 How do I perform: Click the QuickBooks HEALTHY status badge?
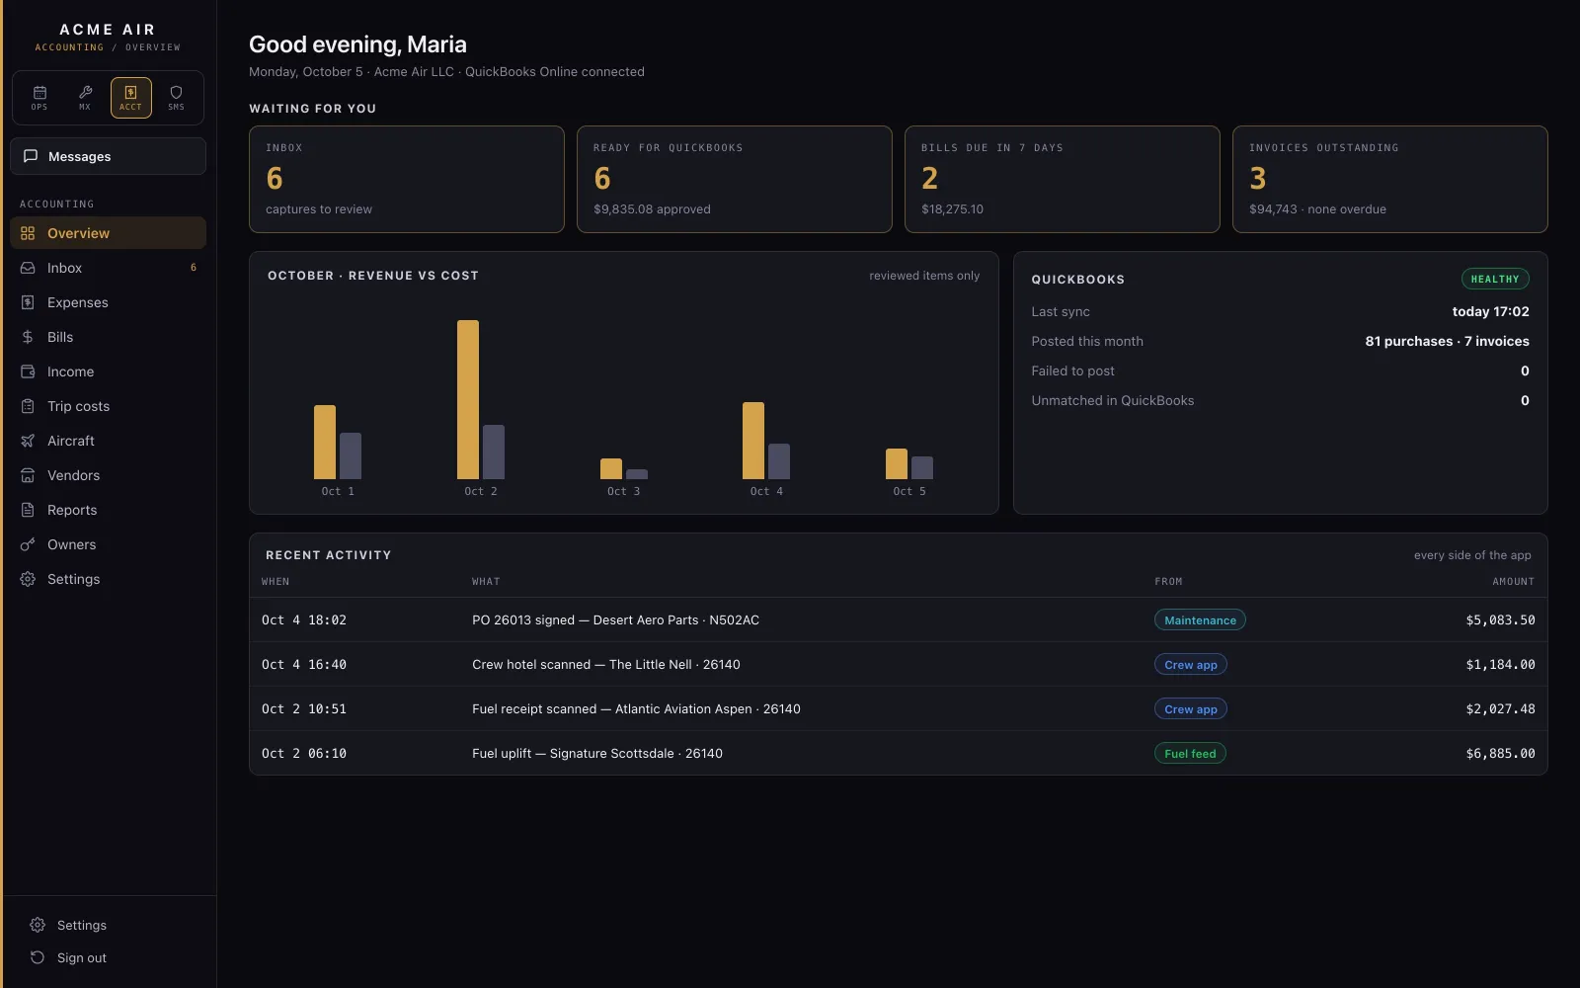1495,279
